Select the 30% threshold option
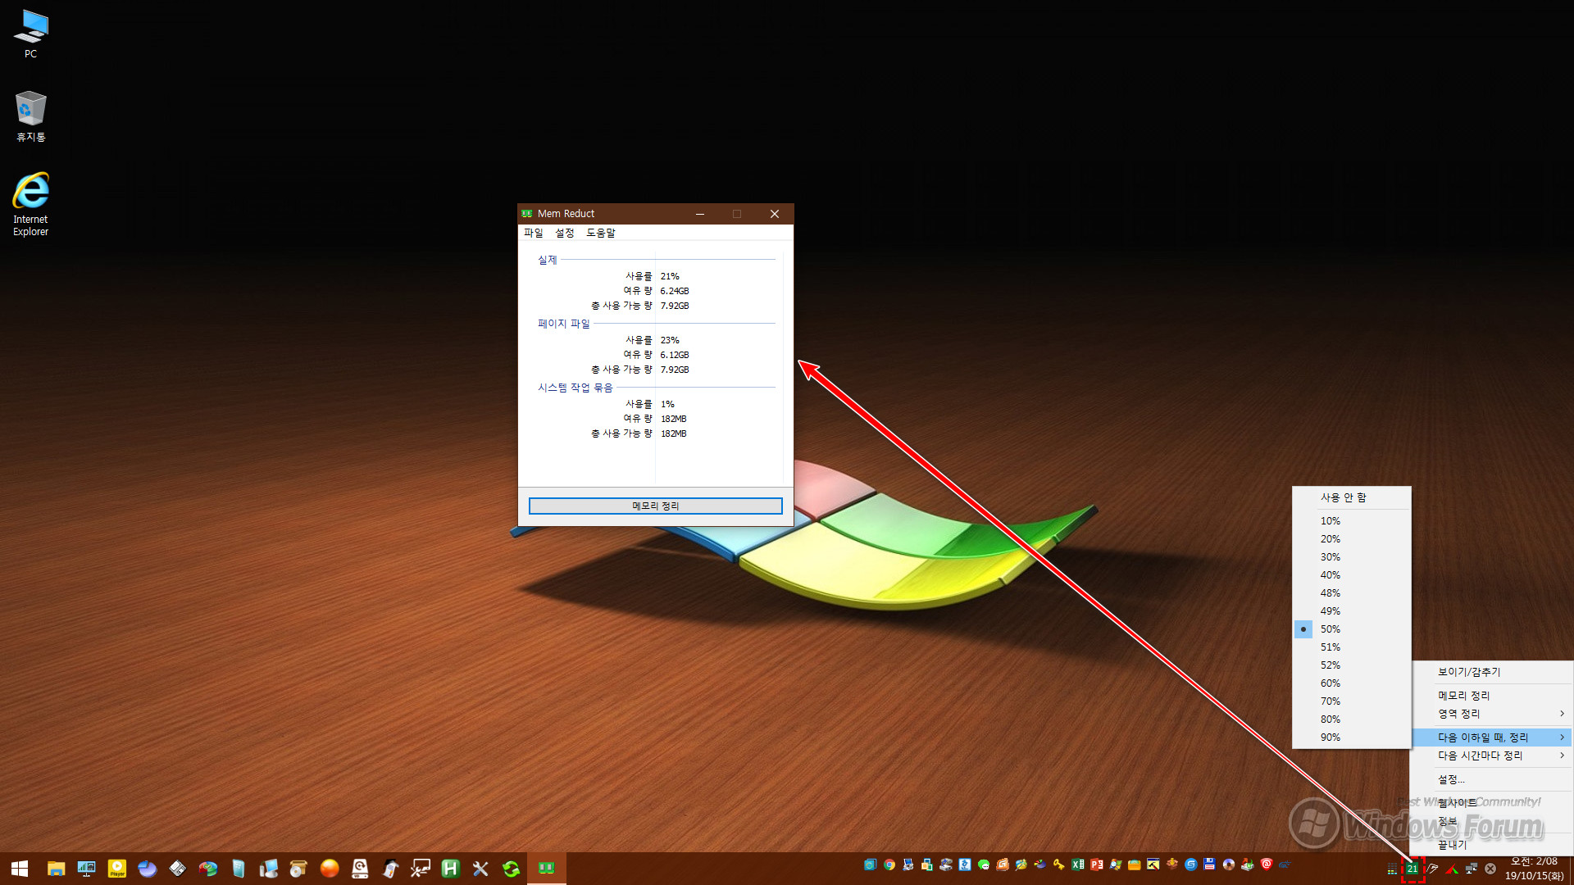The width and height of the screenshot is (1574, 885). click(x=1352, y=557)
